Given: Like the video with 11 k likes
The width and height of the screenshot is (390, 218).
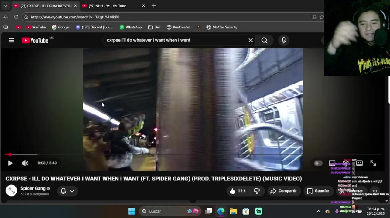Looking at the screenshot, I should click(238, 191).
